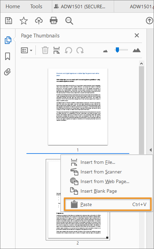Click the Print icon

point(54,21)
